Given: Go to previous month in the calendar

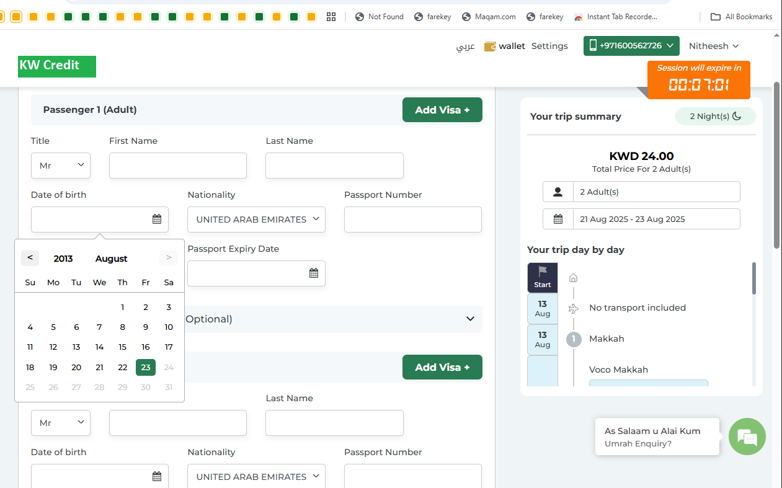Looking at the screenshot, I should click(x=30, y=258).
